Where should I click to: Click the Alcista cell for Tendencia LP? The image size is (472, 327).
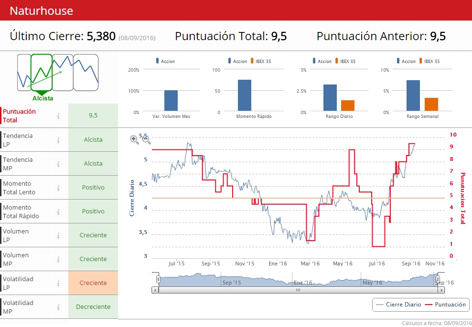(x=93, y=139)
